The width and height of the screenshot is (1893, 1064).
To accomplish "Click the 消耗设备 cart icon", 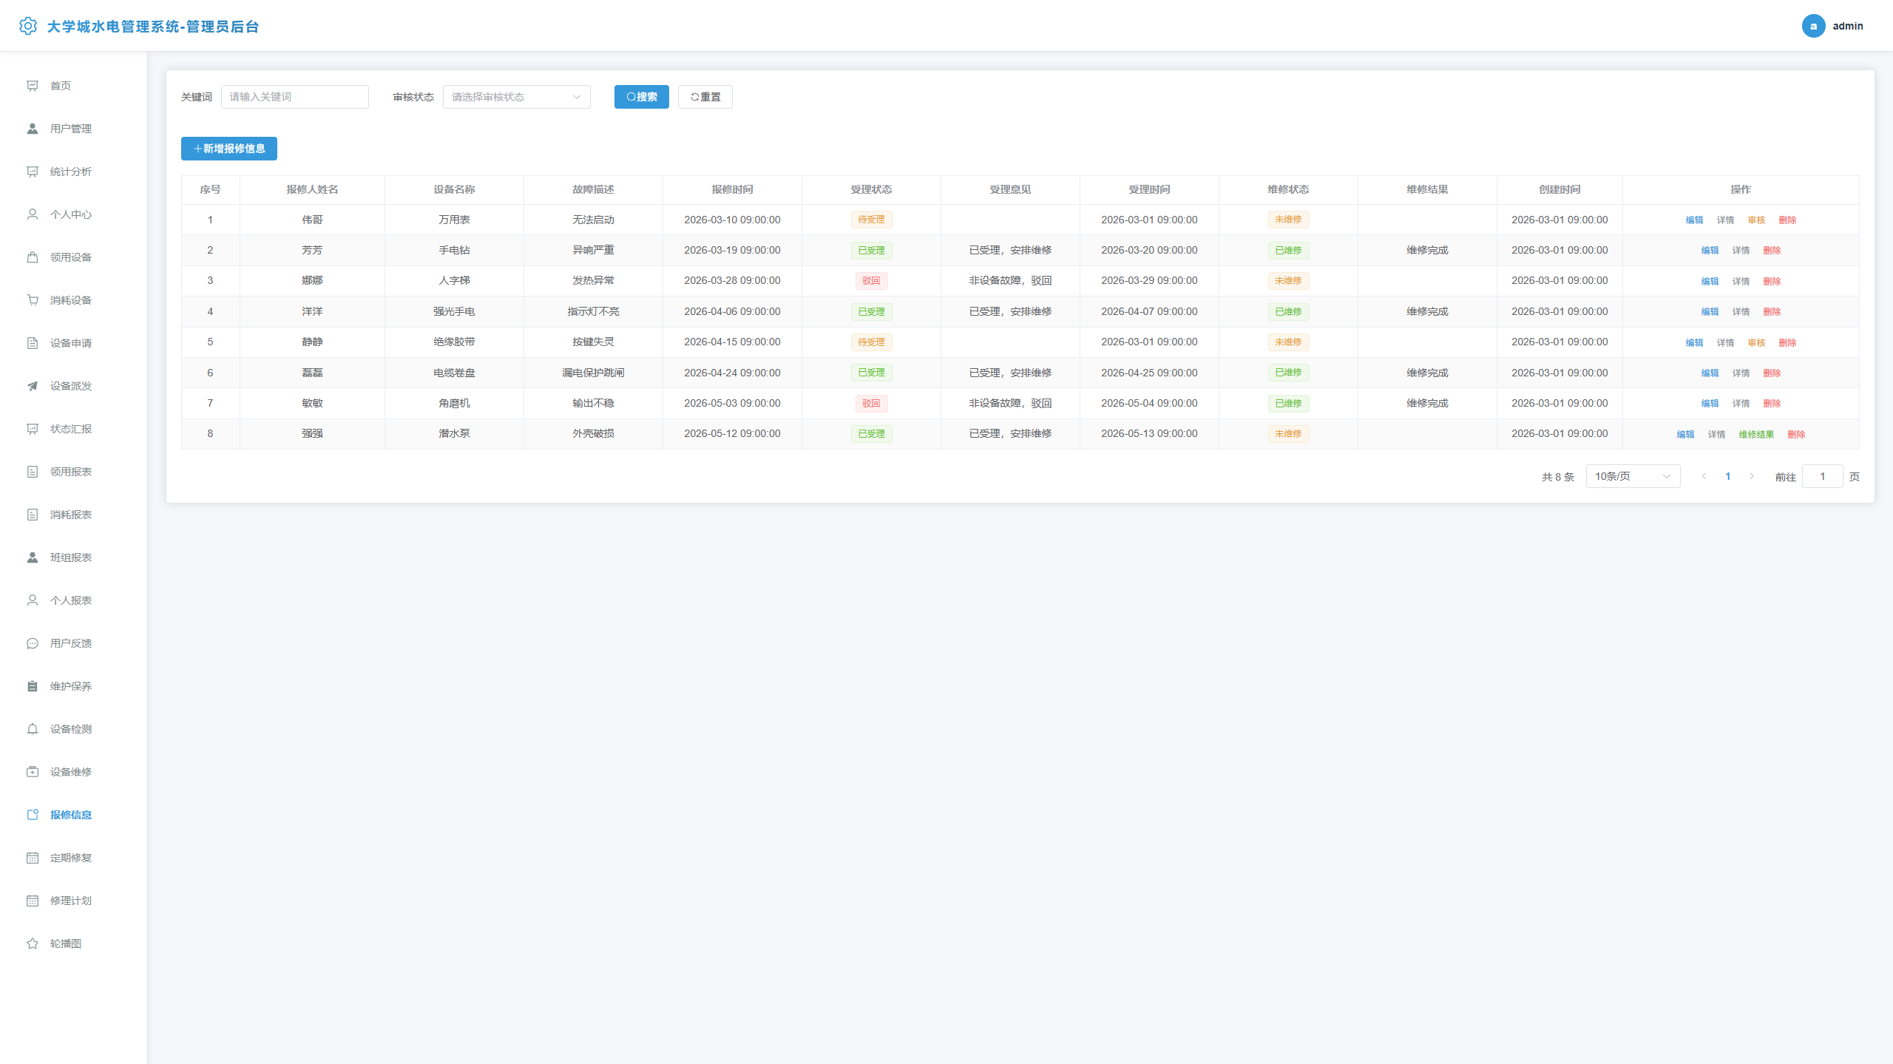I will point(33,300).
